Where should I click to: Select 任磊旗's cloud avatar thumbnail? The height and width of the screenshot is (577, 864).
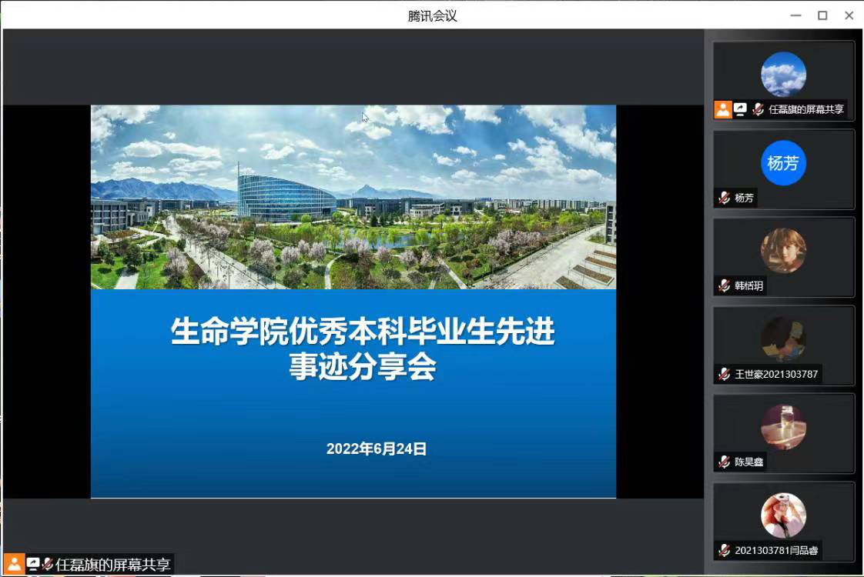tap(783, 75)
